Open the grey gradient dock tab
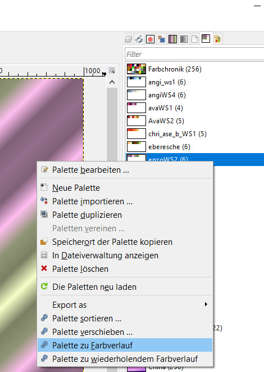This screenshot has height=372, width=264. click(184, 39)
